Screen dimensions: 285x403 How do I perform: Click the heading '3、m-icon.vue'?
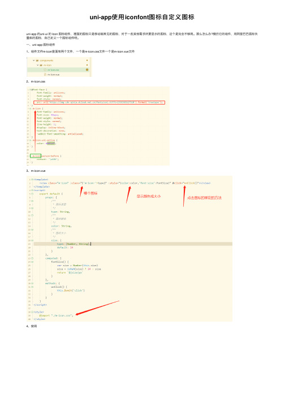[36, 171]
